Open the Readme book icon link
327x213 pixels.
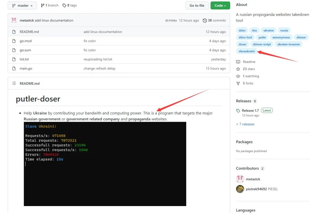[238, 62]
